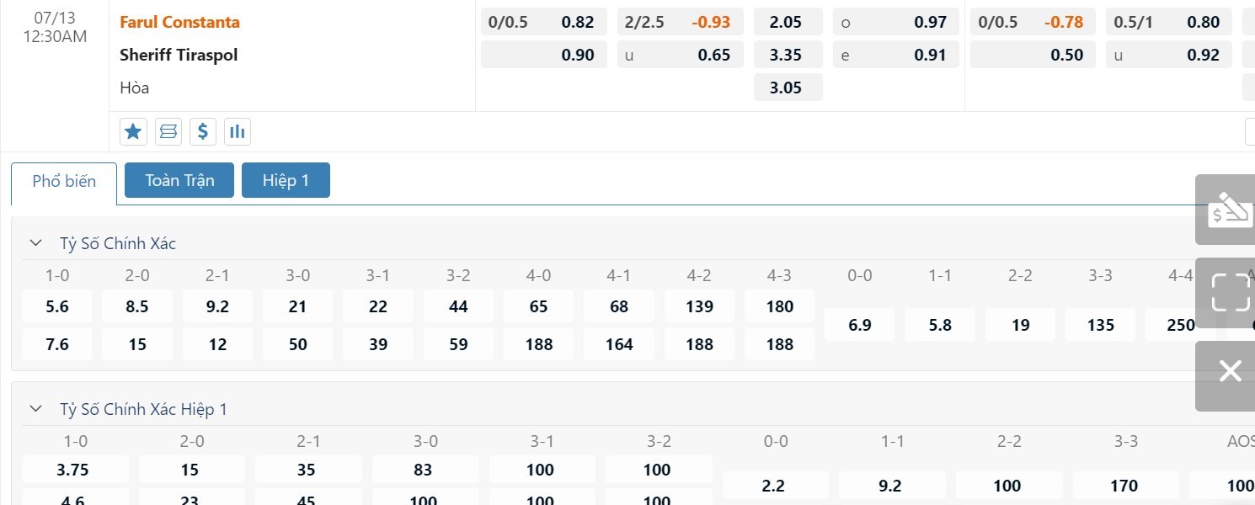This screenshot has width=1255, height=505.
Task: Collapse the Tỷ Số Chính Xác Hiệp 1 section
Action: click(35, 409)
